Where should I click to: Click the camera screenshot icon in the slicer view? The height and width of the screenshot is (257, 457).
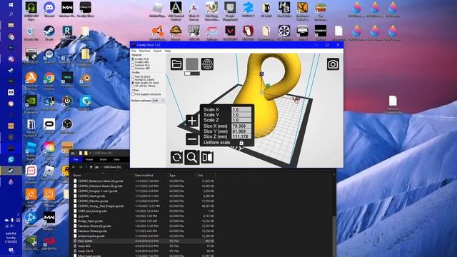coord(333,64)
